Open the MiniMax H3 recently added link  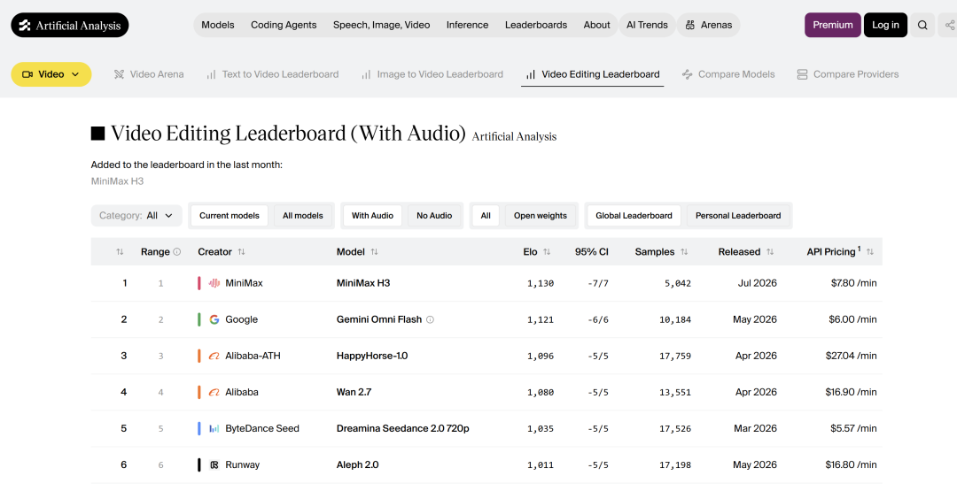pos(117,181)
